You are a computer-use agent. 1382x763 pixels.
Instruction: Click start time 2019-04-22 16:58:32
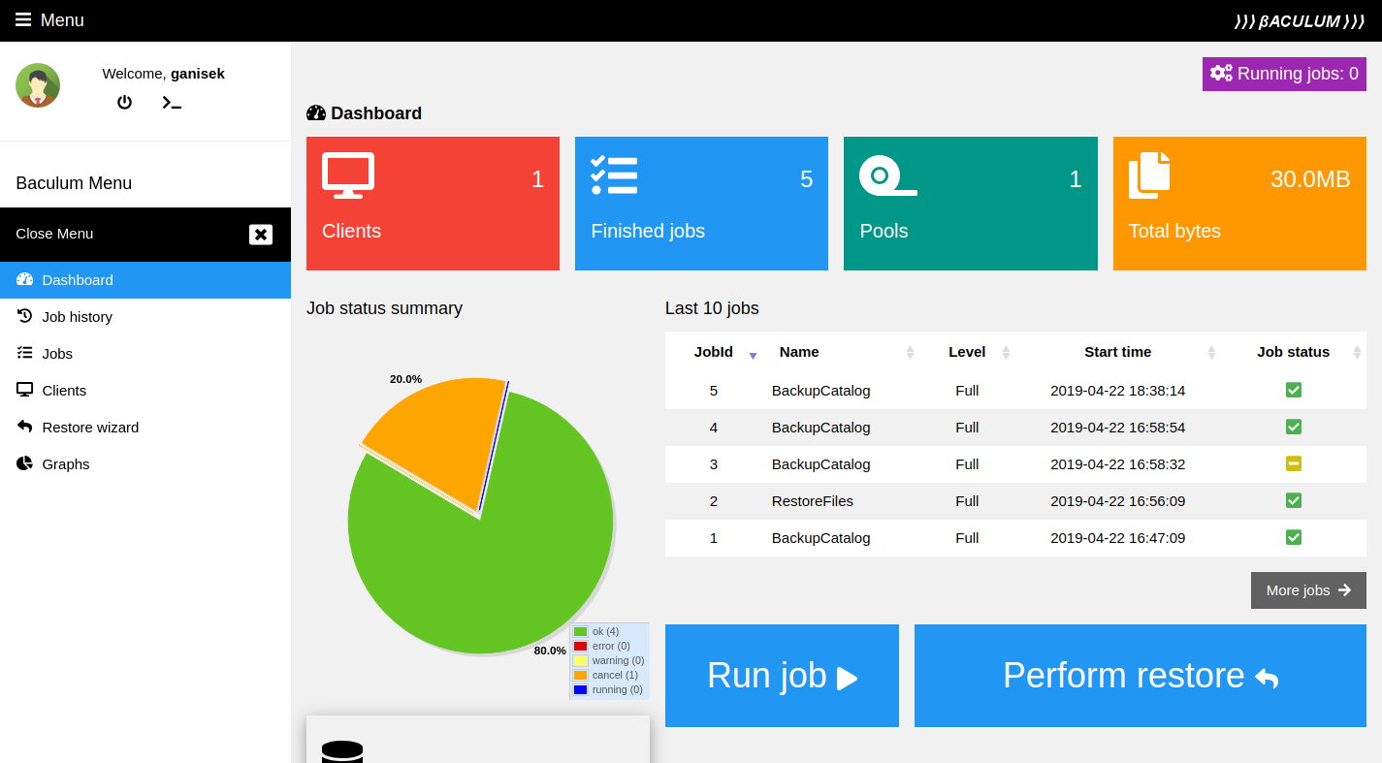point(1117,464)
